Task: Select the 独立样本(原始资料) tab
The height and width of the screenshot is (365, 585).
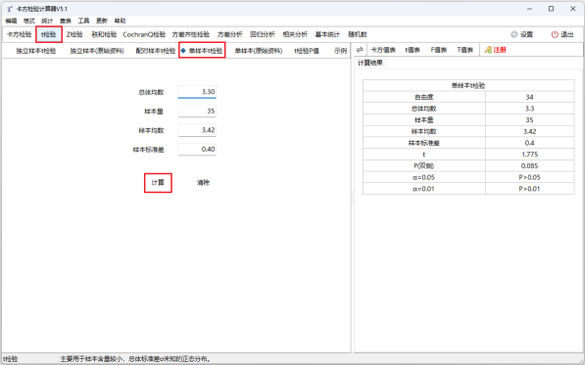Action: click(97, 51)
